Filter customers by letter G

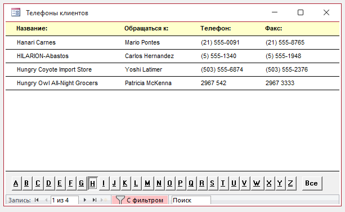click(x=82, y=183)
